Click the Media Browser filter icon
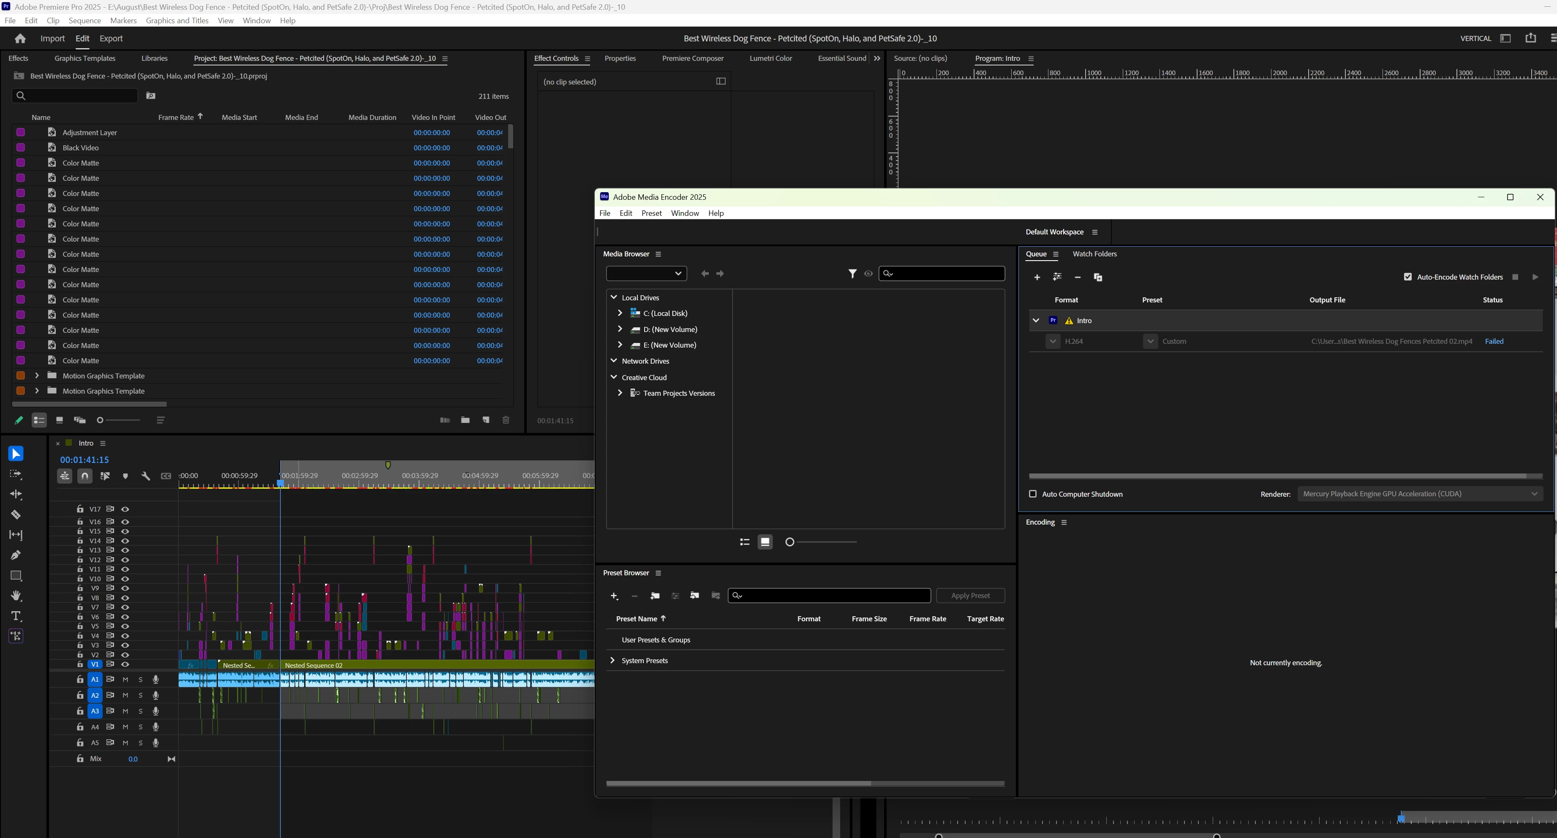This screenshot has height=838, width=1557. (852, 274)
